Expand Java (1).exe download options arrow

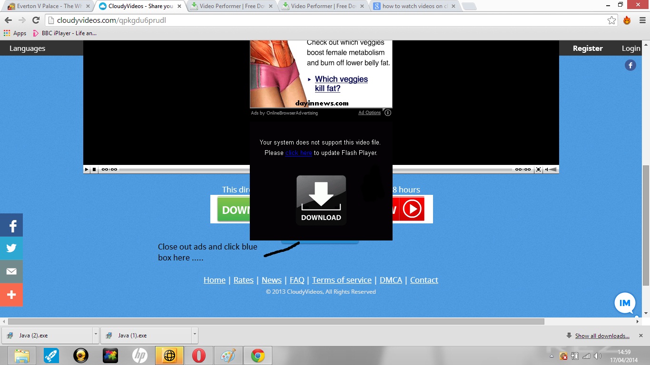point(194,335)
